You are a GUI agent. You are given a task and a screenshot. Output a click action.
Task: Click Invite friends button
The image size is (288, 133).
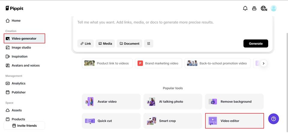pos(24,126)
